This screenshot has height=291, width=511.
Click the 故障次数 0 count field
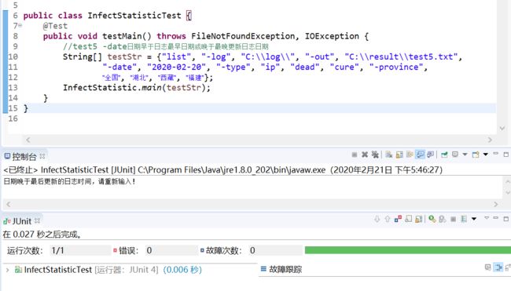276,250
